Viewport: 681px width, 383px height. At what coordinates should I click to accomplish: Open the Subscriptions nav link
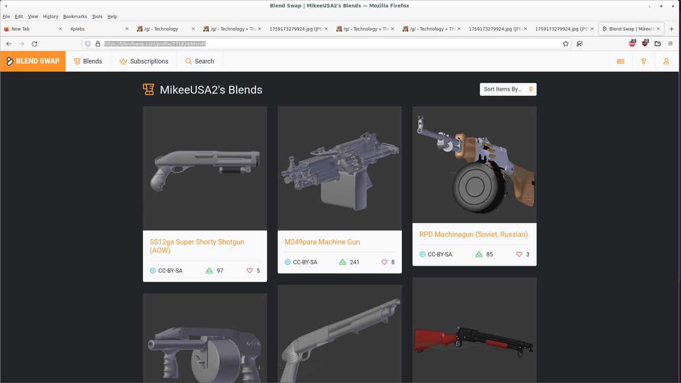pyautogui.click(x=144, y=61)
